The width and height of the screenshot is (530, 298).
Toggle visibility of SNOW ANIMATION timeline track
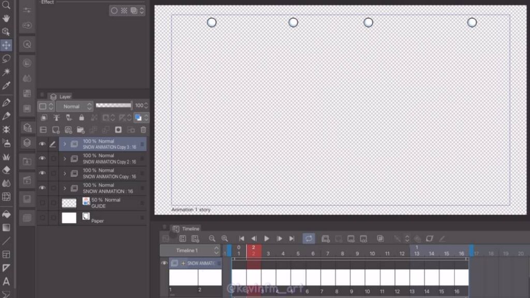tap(164, 263)
